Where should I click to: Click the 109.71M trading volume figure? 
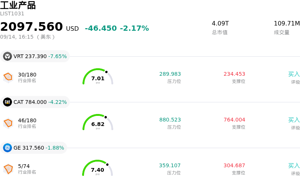point(287,23)
